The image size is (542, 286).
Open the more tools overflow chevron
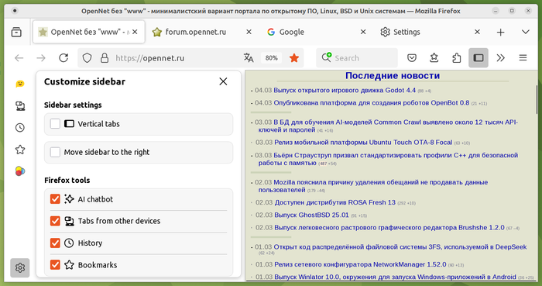click(x=500, y=58)
